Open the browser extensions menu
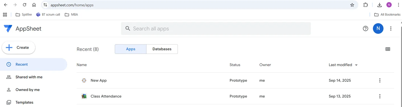 tap(366, 5)
